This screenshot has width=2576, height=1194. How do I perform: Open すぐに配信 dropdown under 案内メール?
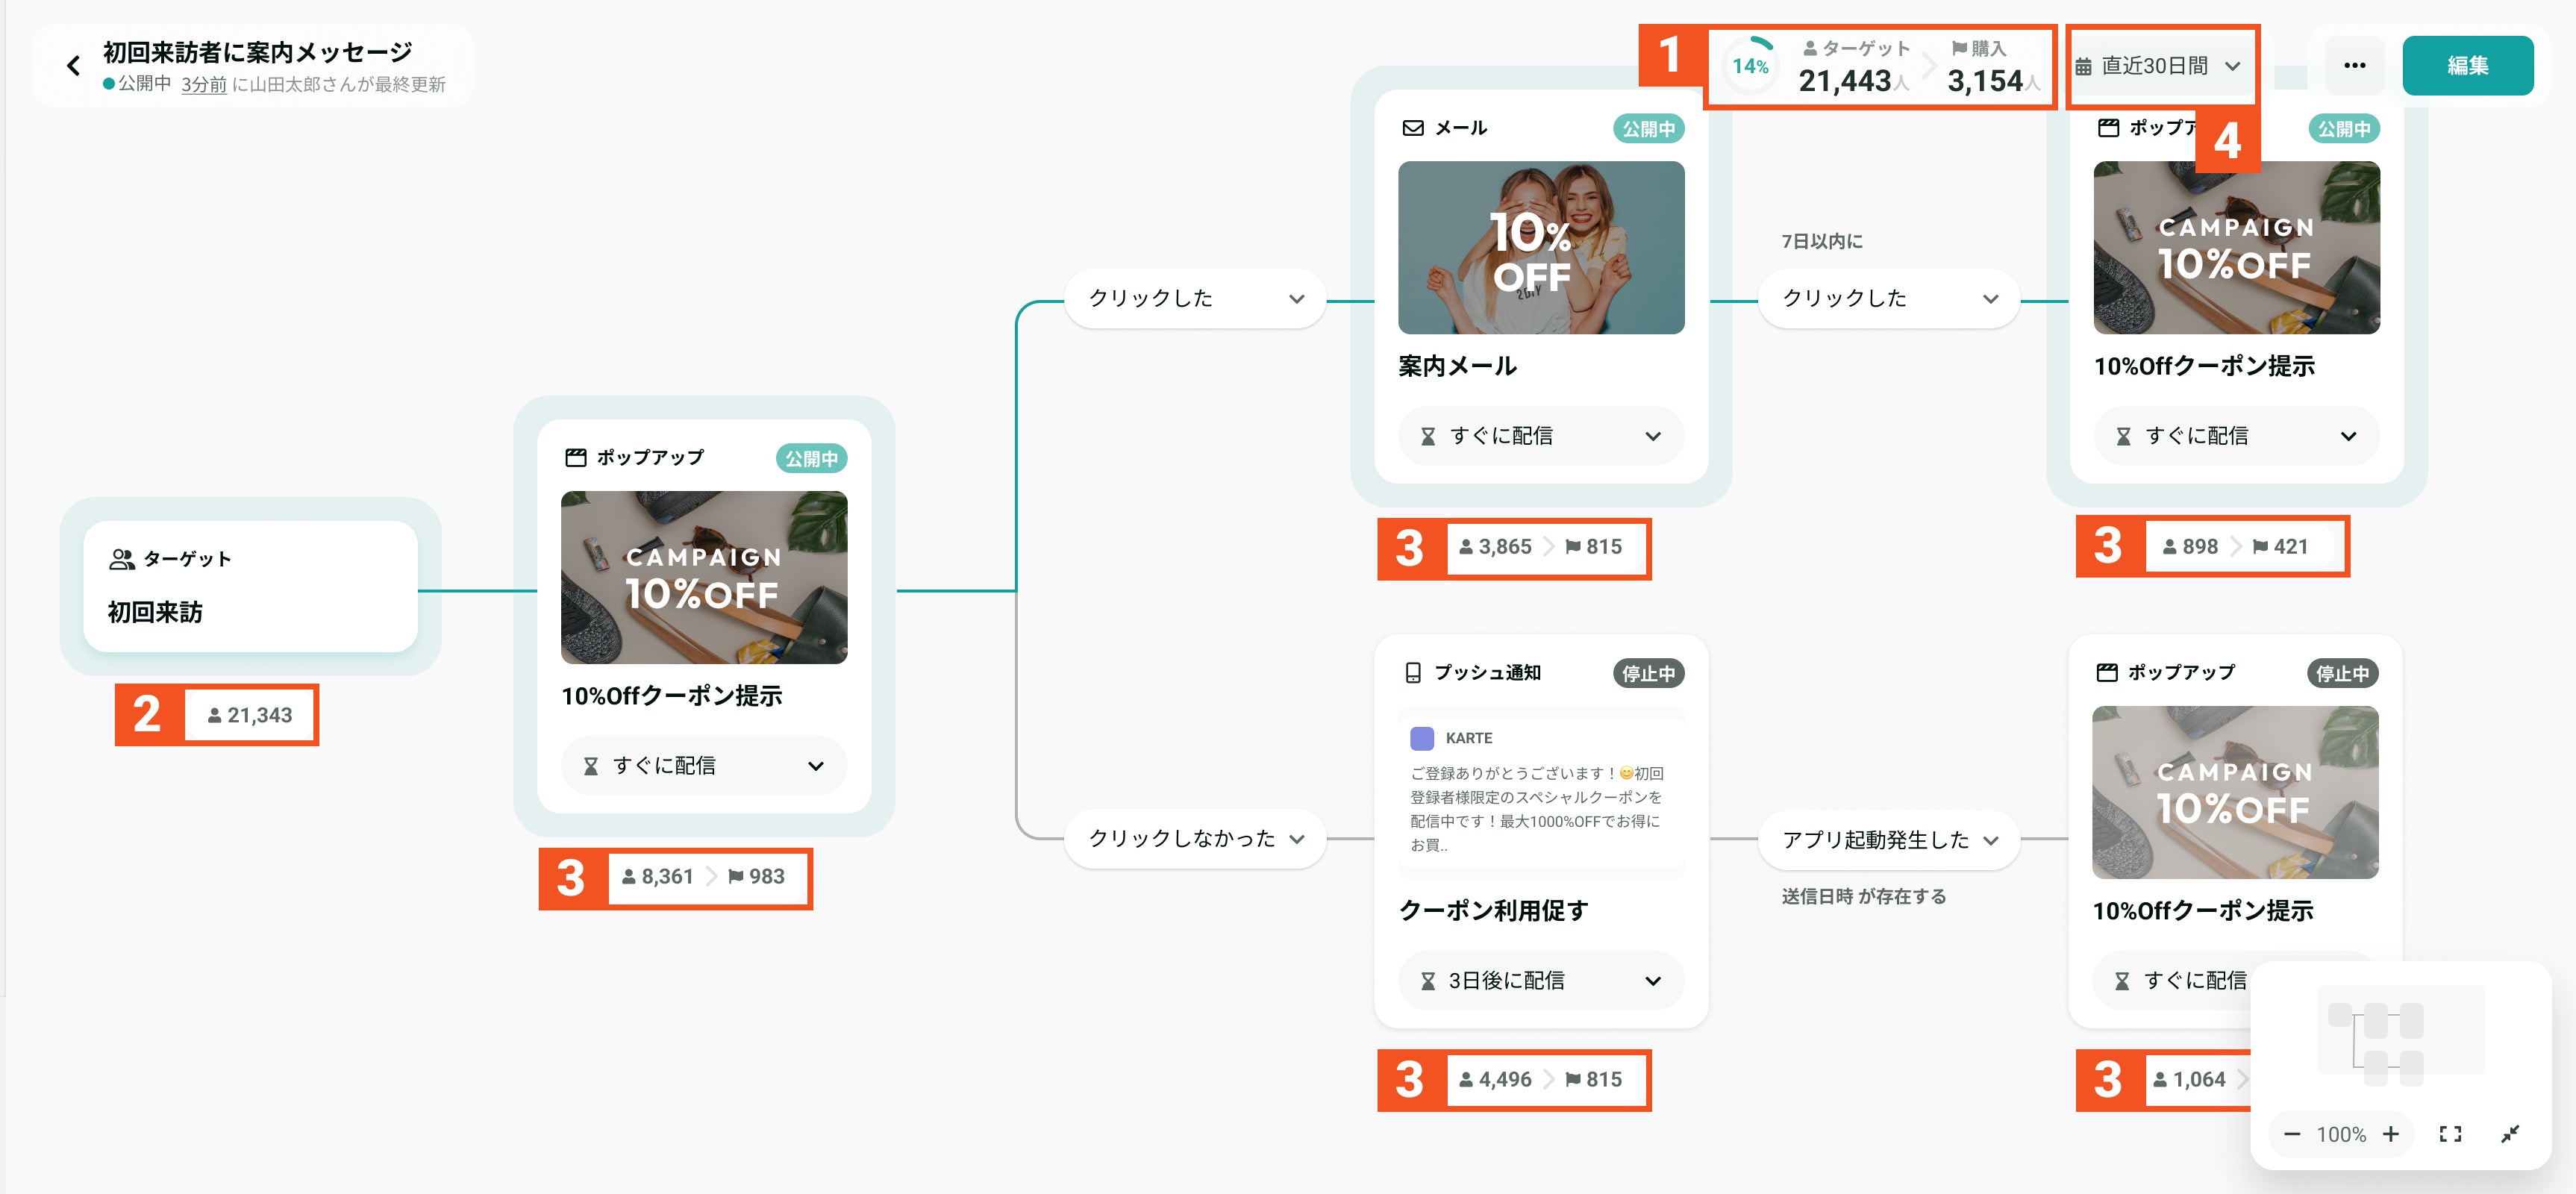1540,436
